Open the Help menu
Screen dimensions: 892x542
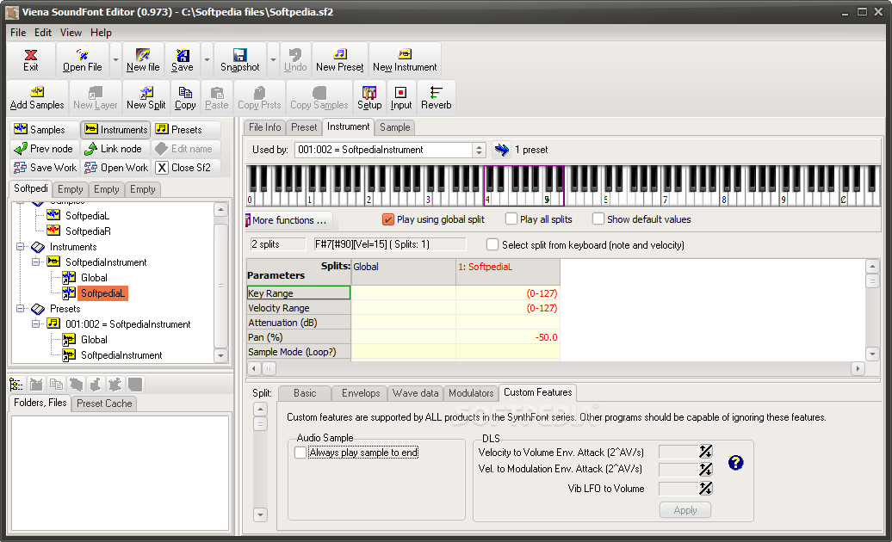pyautogui.click(x=101, y=33)
